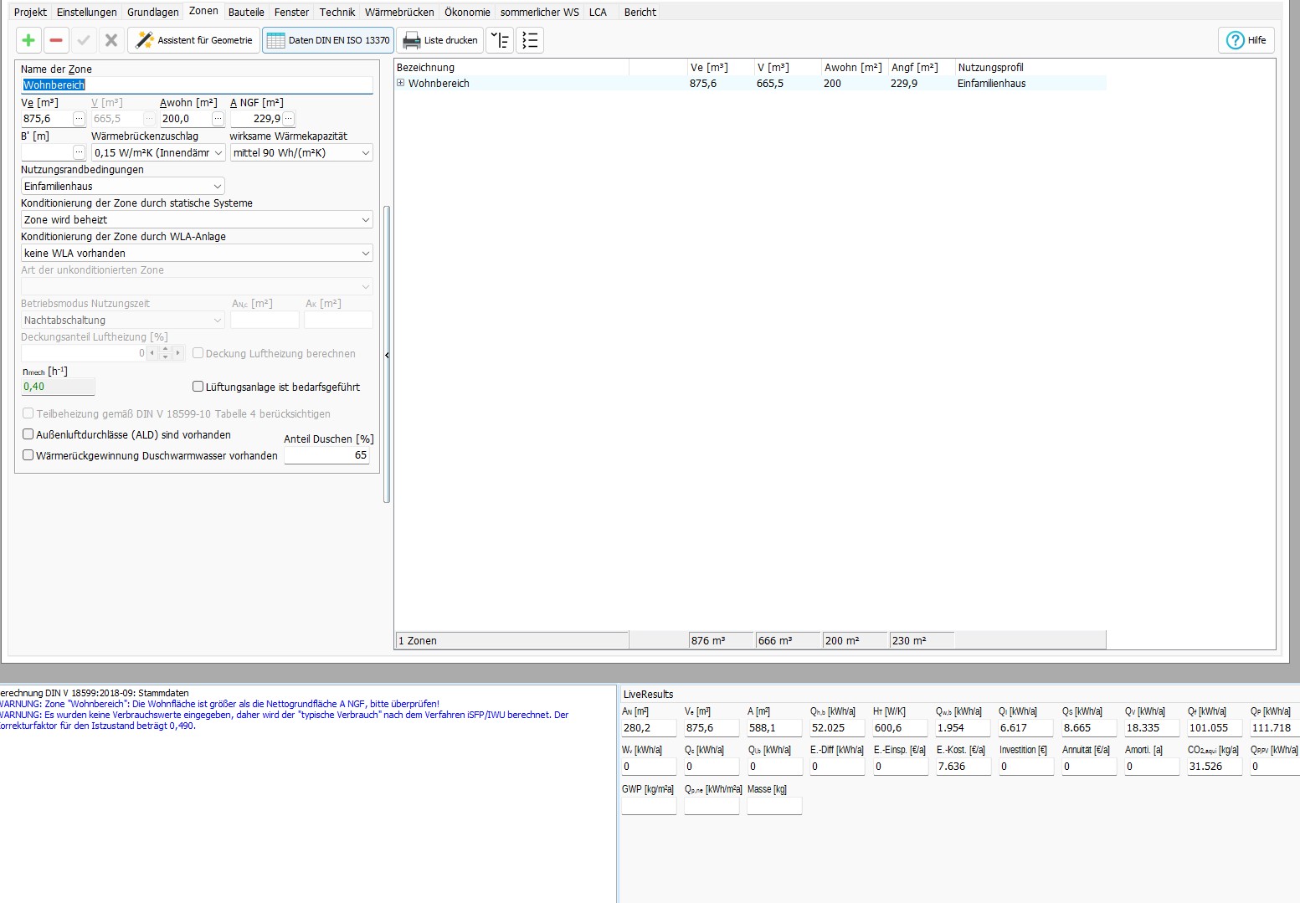Click the Anteil Duschen input field
1300x903 pixels.
(x=328, y=455)
